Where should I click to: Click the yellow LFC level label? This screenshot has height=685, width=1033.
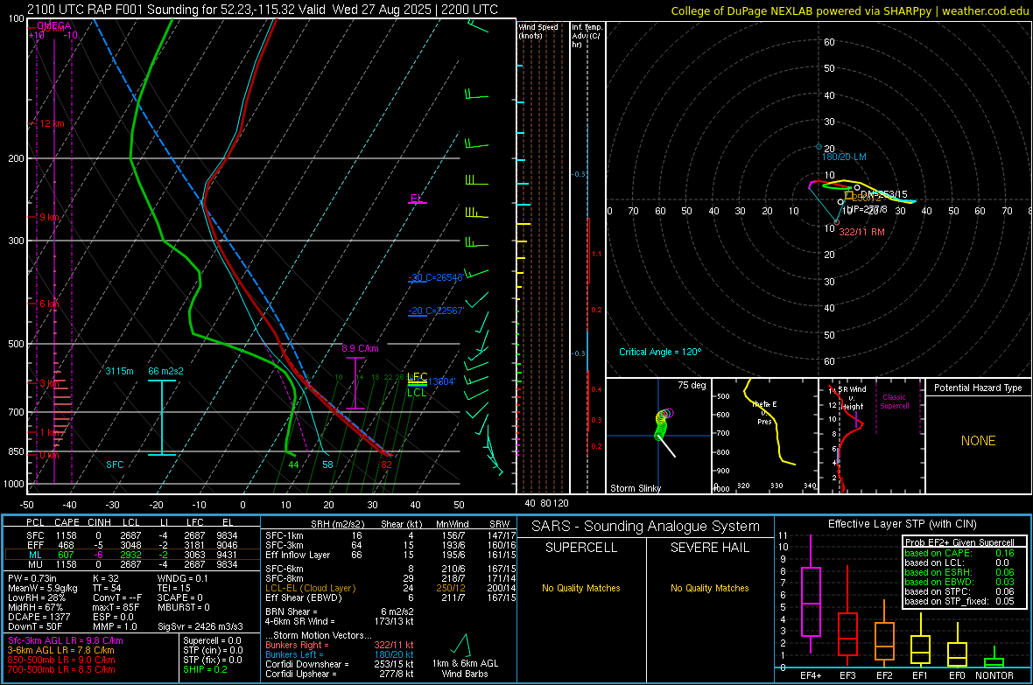click(417, 377)
